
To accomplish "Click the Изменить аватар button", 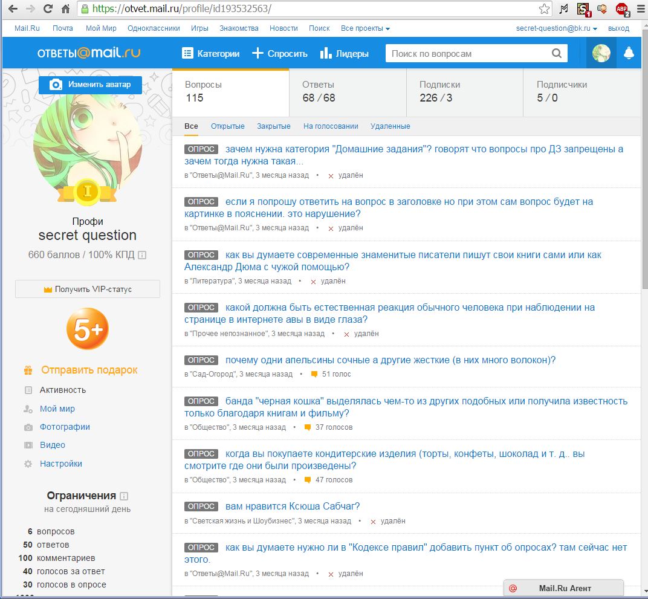I will [x=90, y=85].
